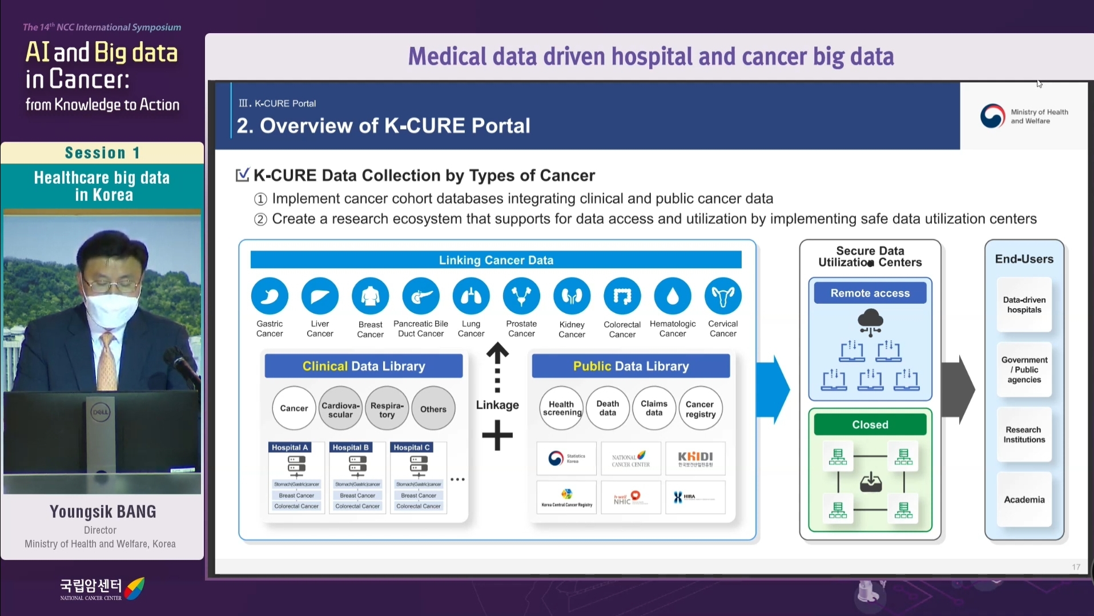The height and width of the screenshot is (616, 1094).
Task: Click the slide page number 17
Action: click(x=1076, y=567)
